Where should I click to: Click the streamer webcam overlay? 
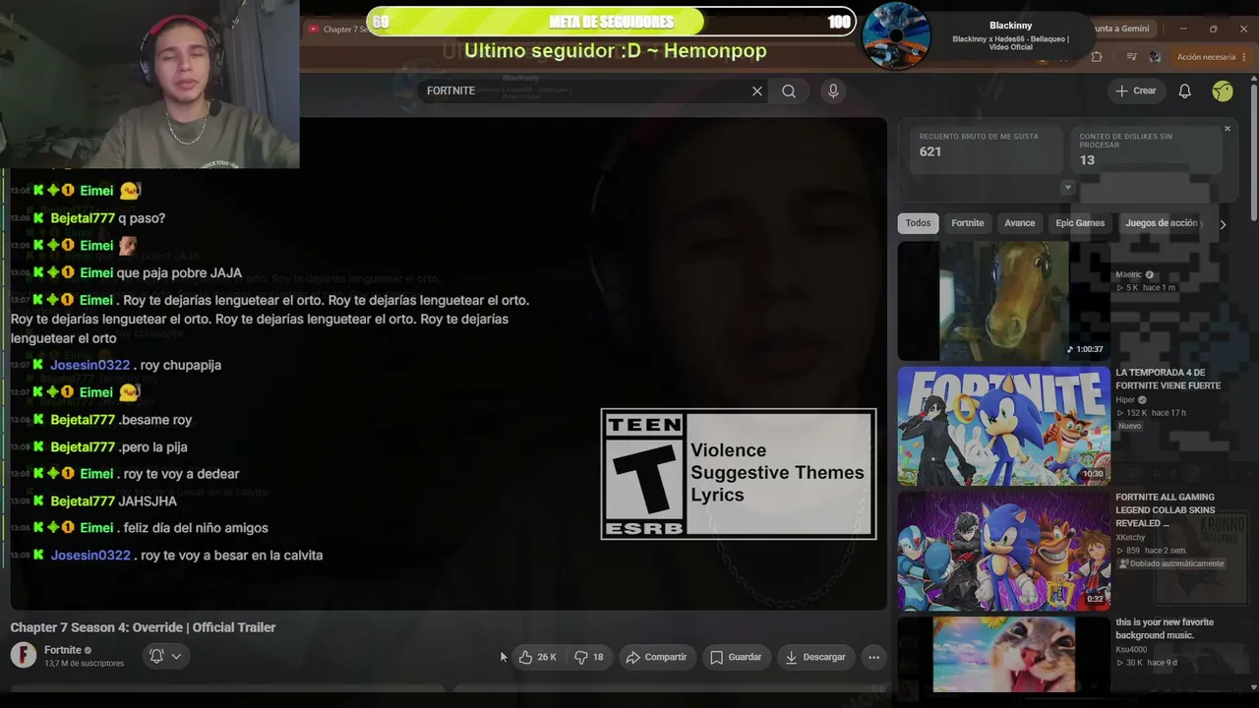tap(150, 85)
